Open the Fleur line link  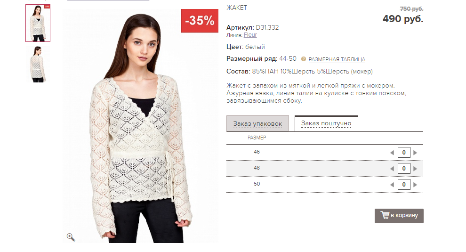[x=250, y=35]
